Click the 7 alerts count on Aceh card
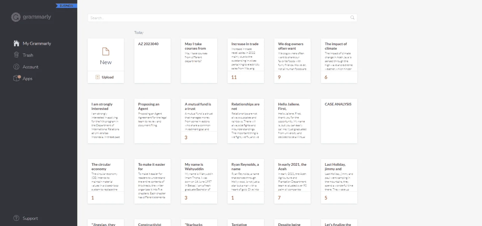The height and width of the screenshot is (226, 482). pos(279,198)
